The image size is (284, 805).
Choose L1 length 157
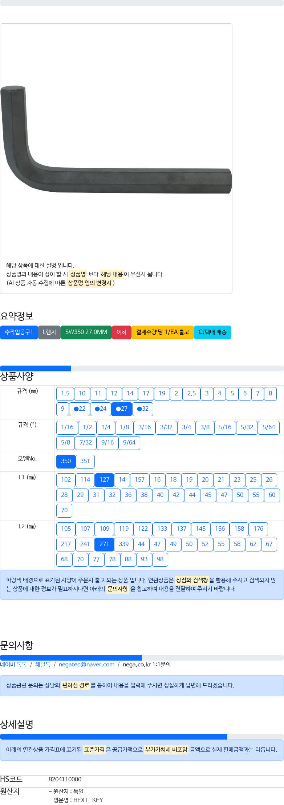point(140,480)
